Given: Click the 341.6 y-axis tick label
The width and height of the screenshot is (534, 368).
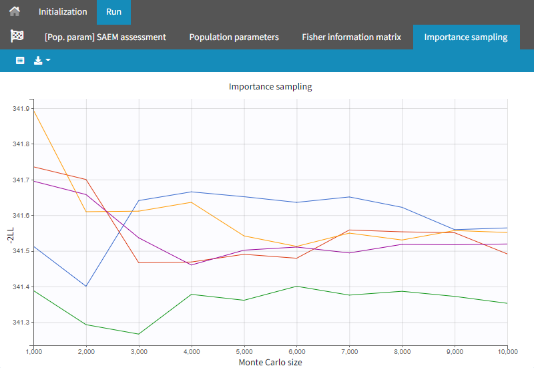Looking at the screenshot, I should 22,216.
